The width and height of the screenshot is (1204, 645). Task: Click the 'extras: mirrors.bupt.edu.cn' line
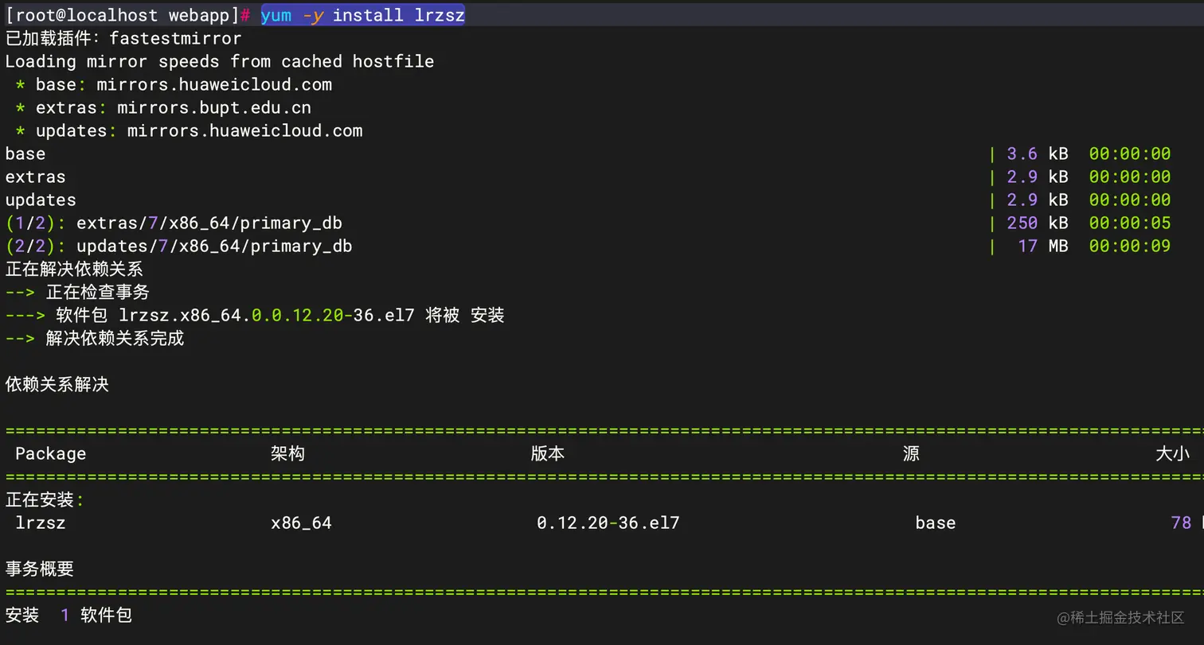pyautogui.click(x=174, y=107)
